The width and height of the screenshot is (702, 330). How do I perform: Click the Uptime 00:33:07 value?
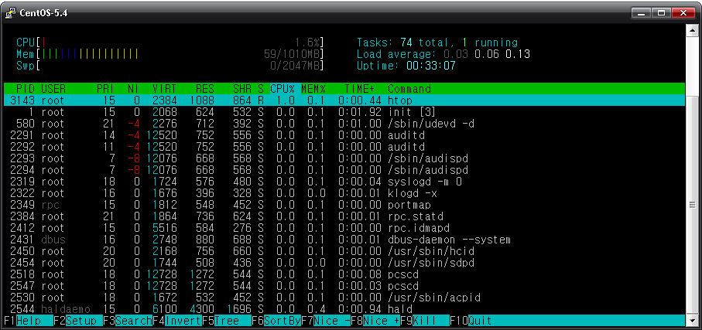pos(430,66)
